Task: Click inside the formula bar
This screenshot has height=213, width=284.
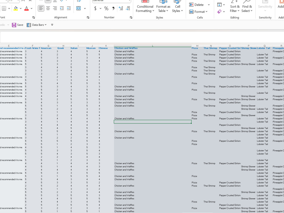Action: [x=142, y=37]
